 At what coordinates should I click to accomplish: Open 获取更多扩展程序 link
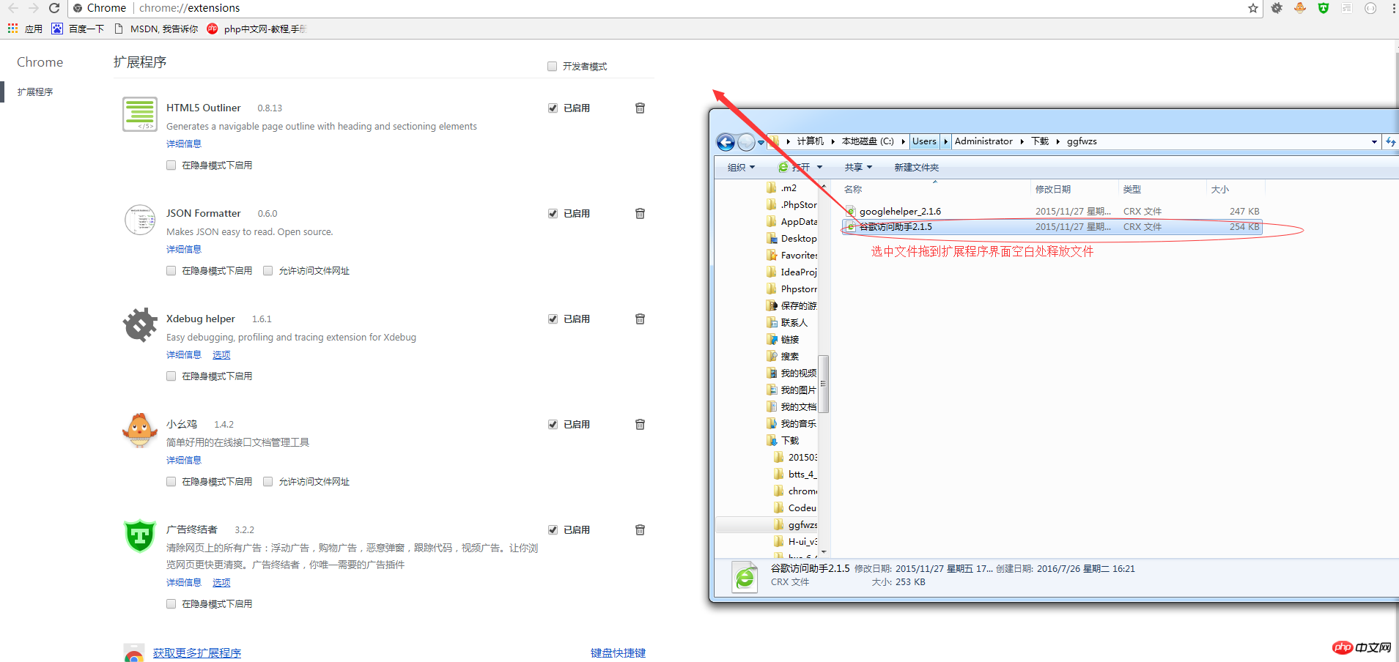(197, 653)
